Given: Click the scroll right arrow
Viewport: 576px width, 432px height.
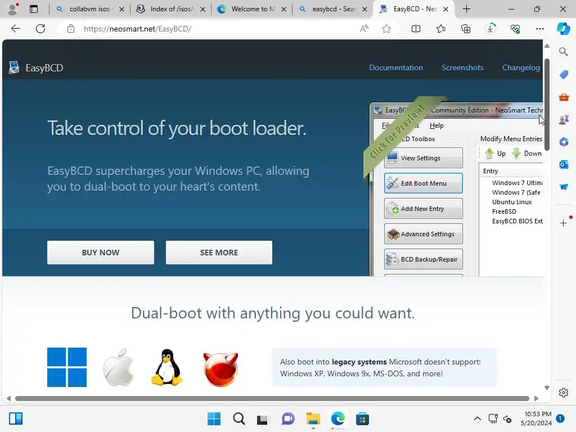Looking at the screenshot, I should coord(536,399).
